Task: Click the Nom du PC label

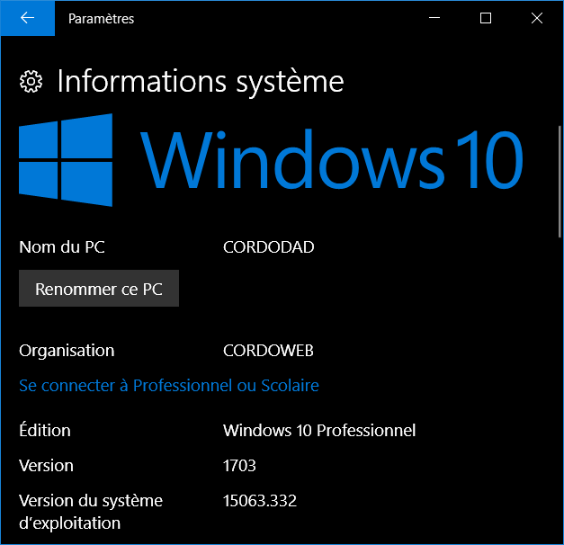Action: coord(62,247)
